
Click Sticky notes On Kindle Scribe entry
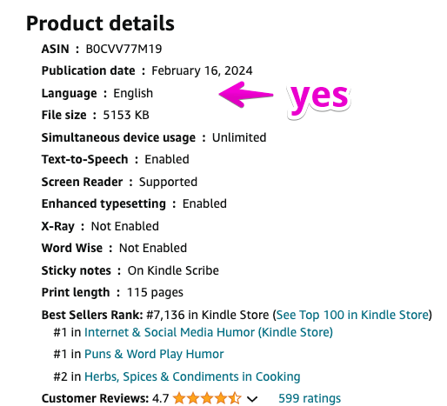(130, 270)
